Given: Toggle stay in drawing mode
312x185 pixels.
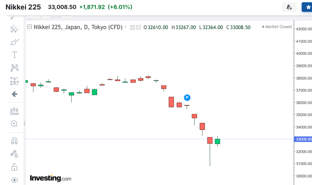Looking at the screenshot, I should pyautogui.click(x=14, y=154).
